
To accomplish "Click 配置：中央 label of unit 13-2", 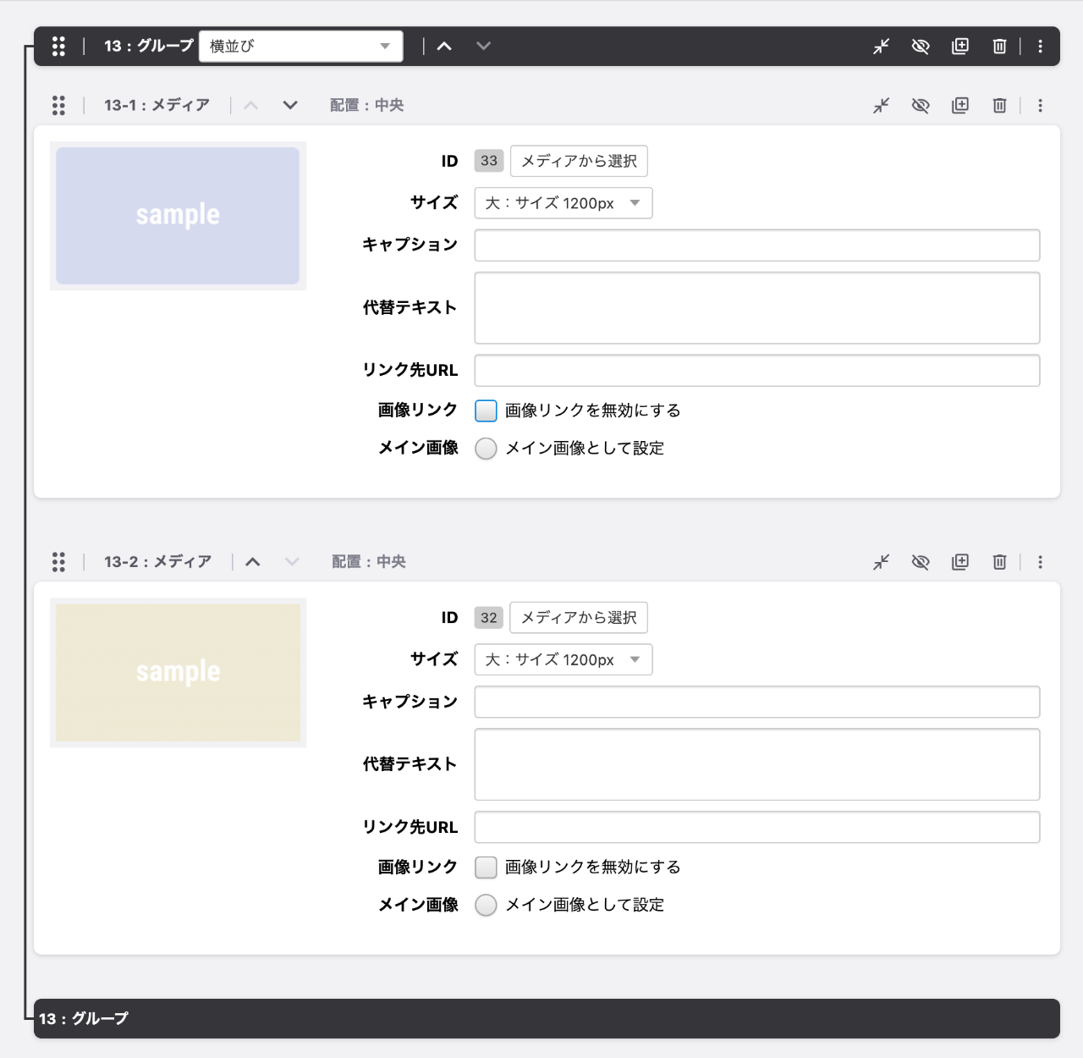I will coord(368,561).
